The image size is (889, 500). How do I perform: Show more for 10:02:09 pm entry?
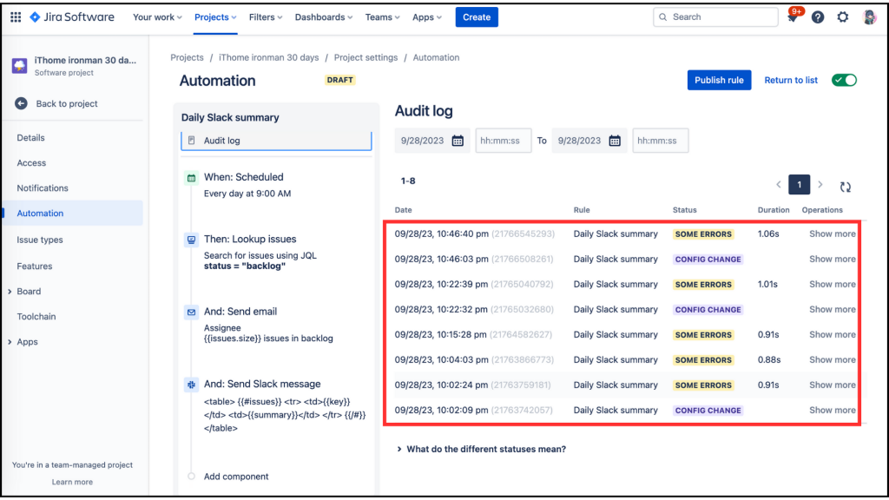(833, 410)
